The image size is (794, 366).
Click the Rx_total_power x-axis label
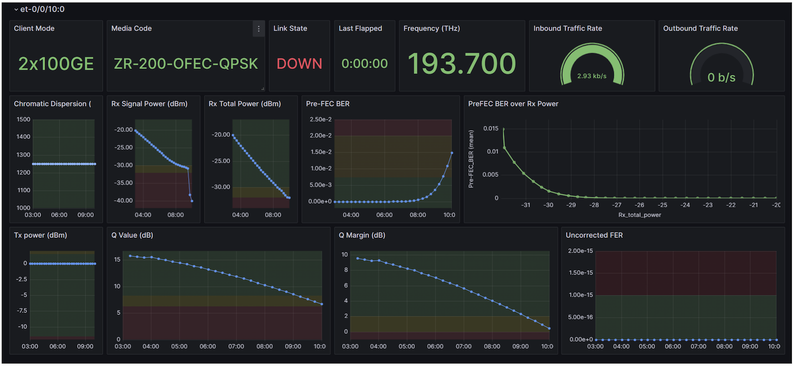coord(640,215)
